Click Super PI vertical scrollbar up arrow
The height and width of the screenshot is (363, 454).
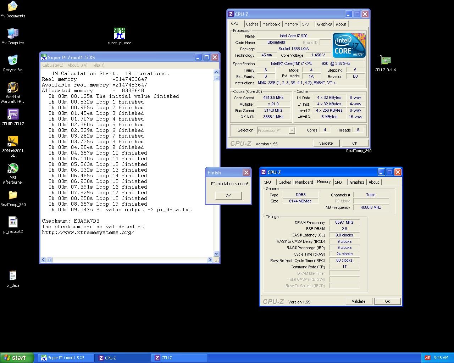pos(216,72)
